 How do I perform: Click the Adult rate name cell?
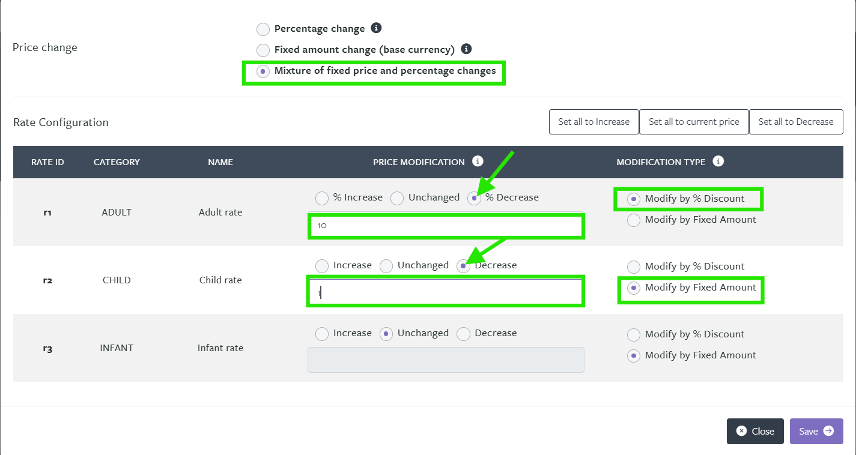(220, 212)
